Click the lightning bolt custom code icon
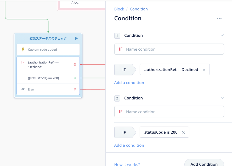Image resolution: width=232 pixels, height=166 pixels. click(x=23, y=49)
